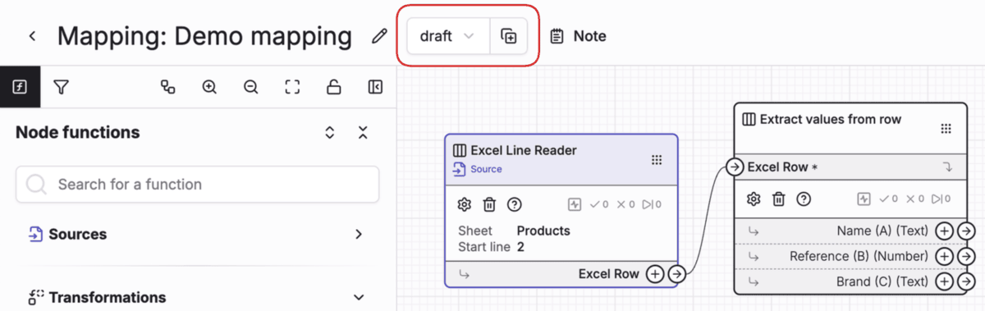985x311 pixels.
Task: Switch to the filter tab in the sidebar
Action: [61, 87]
